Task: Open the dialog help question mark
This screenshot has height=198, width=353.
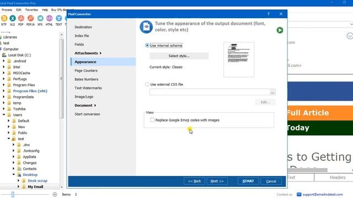Action: click(269, 14)
